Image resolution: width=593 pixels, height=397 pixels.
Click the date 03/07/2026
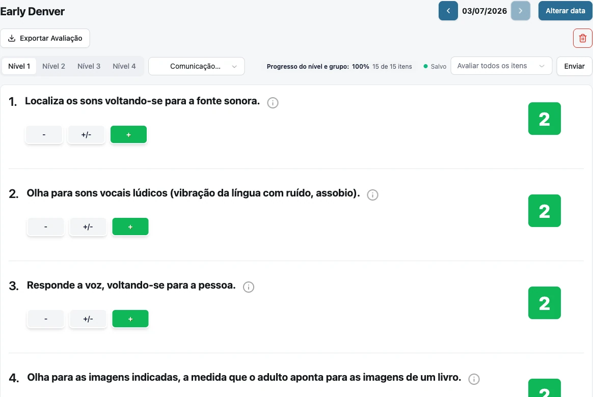484,11
